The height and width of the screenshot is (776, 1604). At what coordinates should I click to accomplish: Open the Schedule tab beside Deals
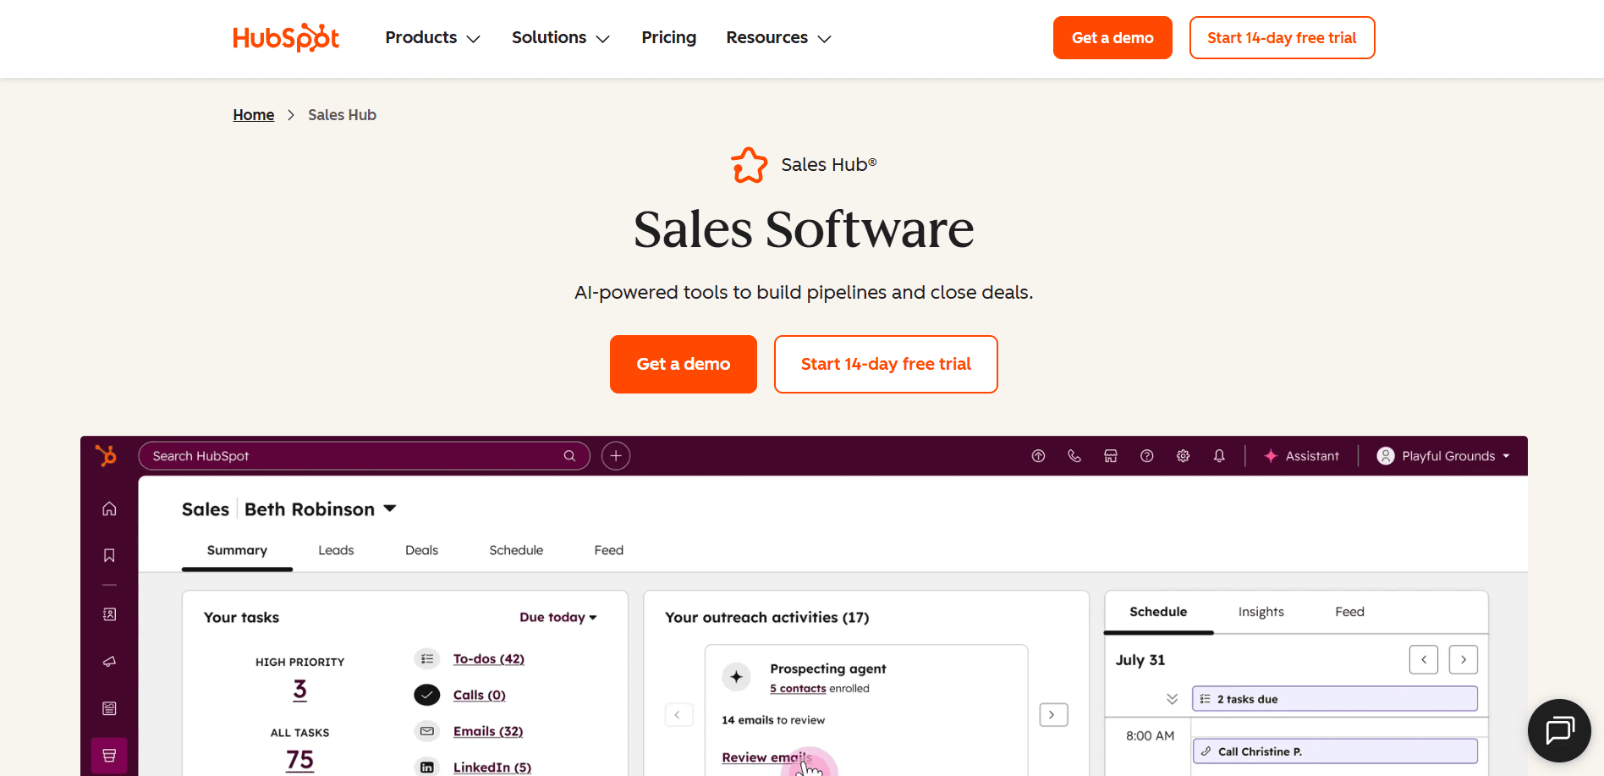point(516,550)
